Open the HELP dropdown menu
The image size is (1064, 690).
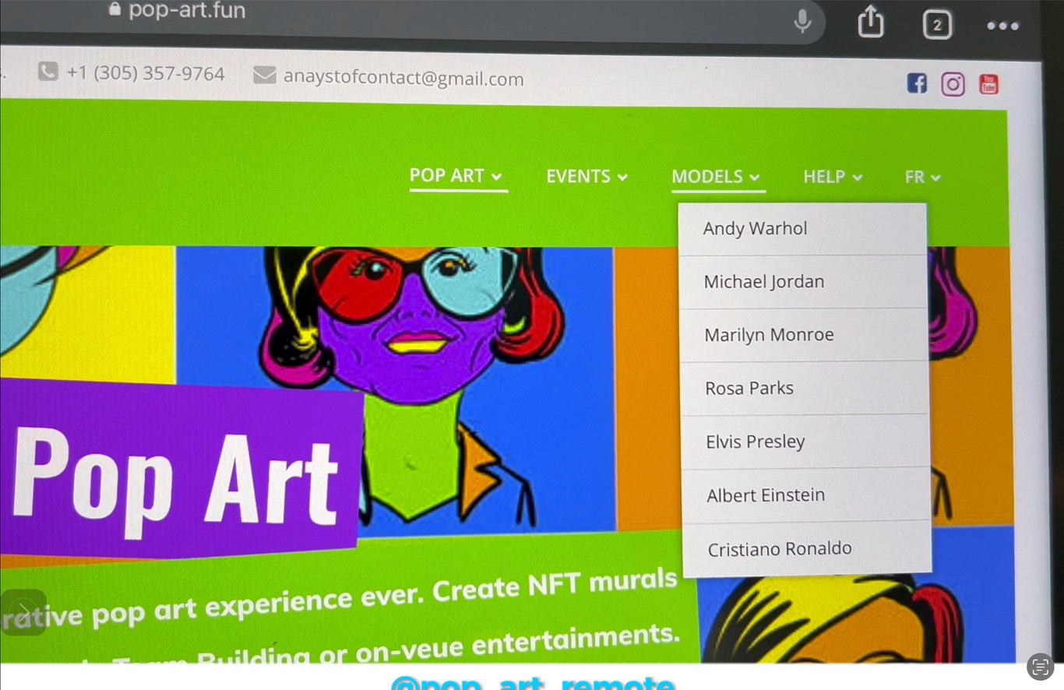click(832, 177)
